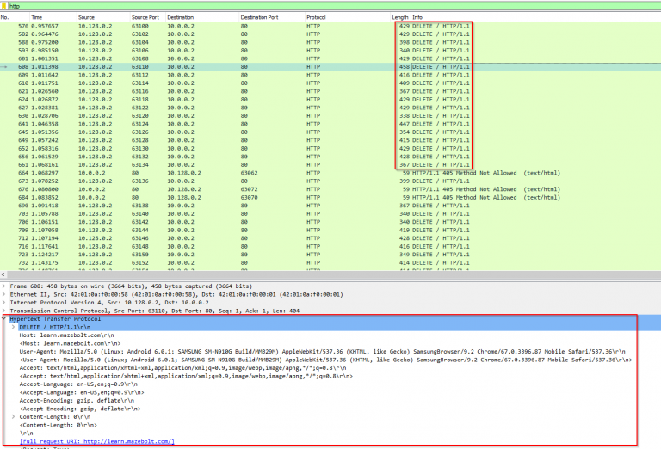
Task: Expand the Content-Length: 0 field arrow
Action: pos(13,415)
